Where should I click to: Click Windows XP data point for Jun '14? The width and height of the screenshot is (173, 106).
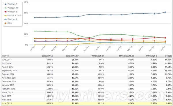(35, 31)
